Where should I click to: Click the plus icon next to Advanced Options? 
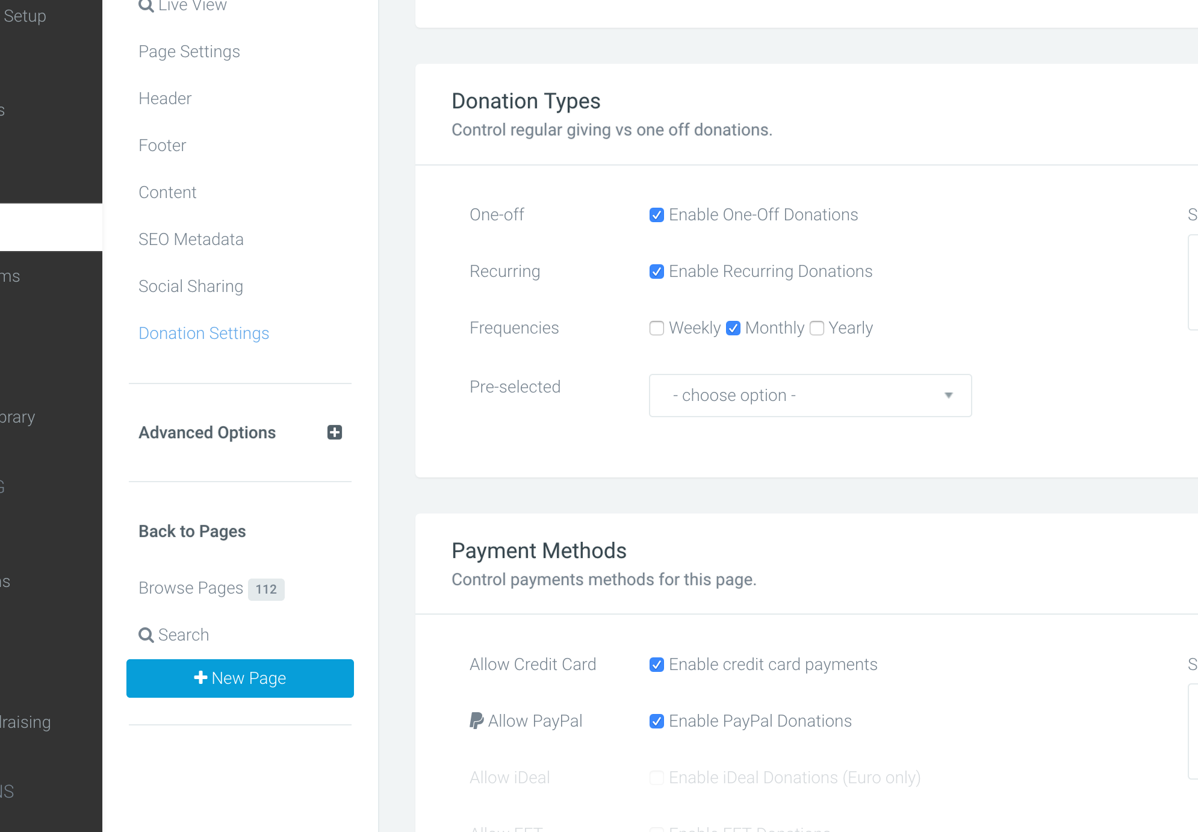click(334, 432)
